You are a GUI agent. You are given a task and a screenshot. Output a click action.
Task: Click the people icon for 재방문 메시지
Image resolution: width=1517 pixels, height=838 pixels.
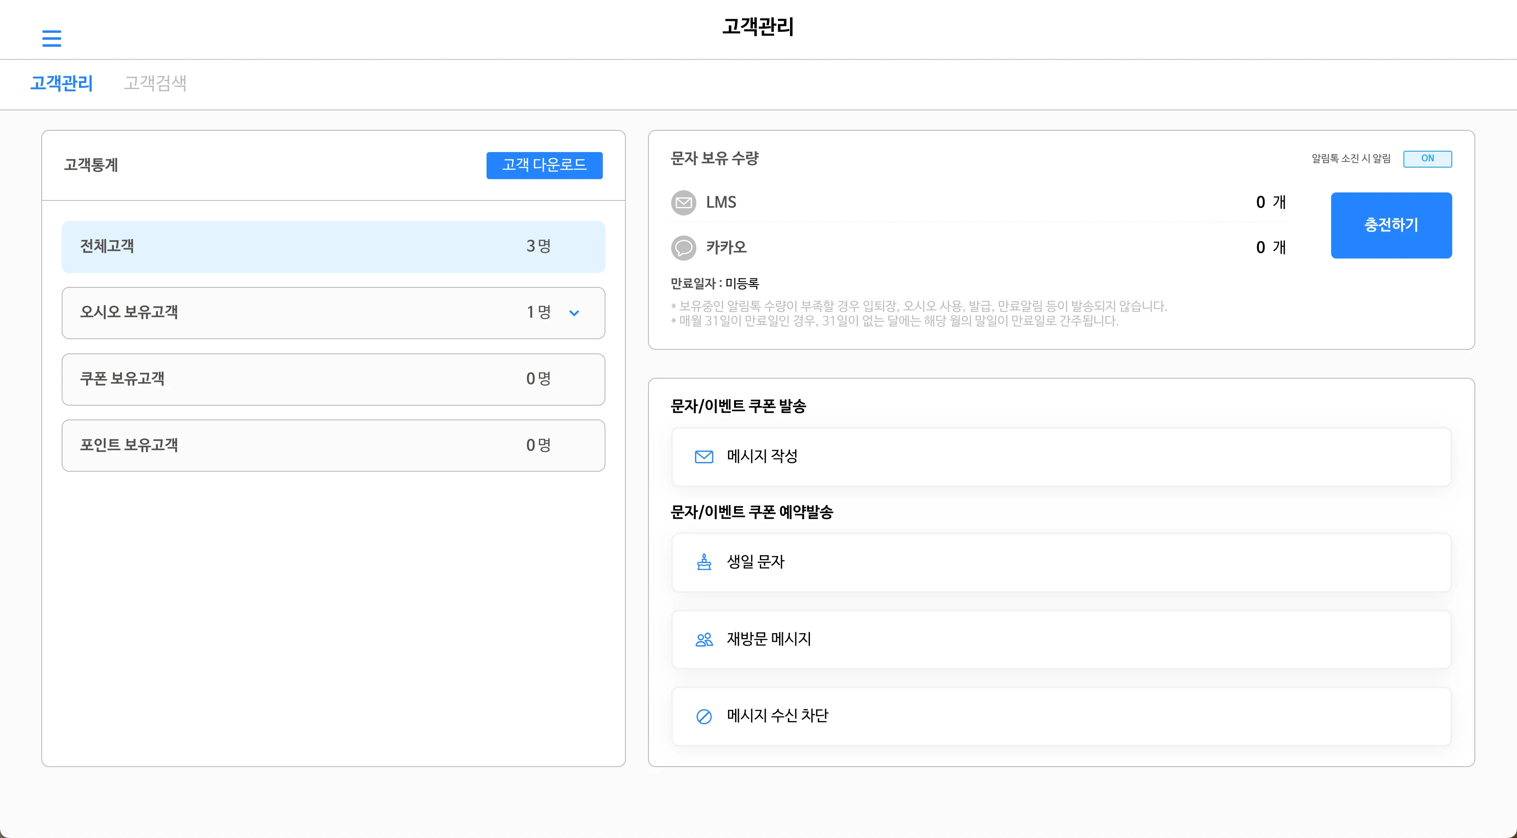pyautogui.click(x=704, y=640)
